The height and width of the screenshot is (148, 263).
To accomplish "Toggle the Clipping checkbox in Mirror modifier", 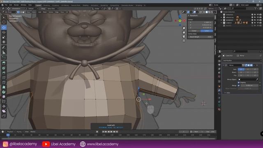I will tap(239, 83).
